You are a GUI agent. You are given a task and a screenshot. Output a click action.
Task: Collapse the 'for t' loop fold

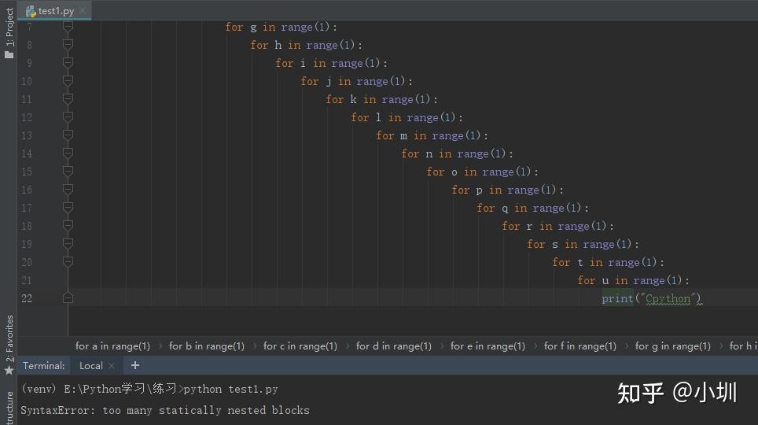[68, 262]
